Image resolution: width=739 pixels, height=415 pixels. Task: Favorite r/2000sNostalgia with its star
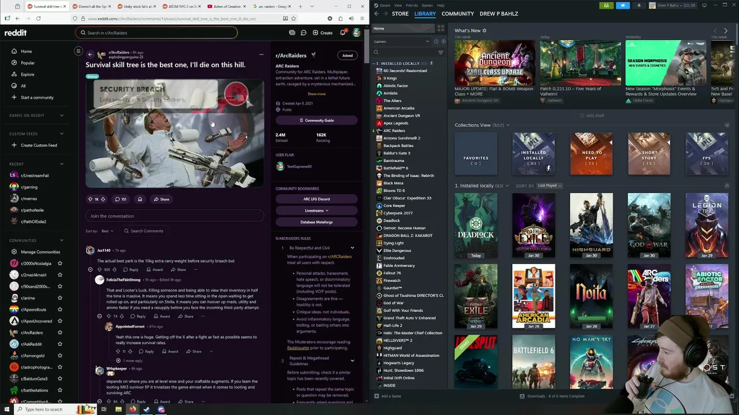coord(60,263)
